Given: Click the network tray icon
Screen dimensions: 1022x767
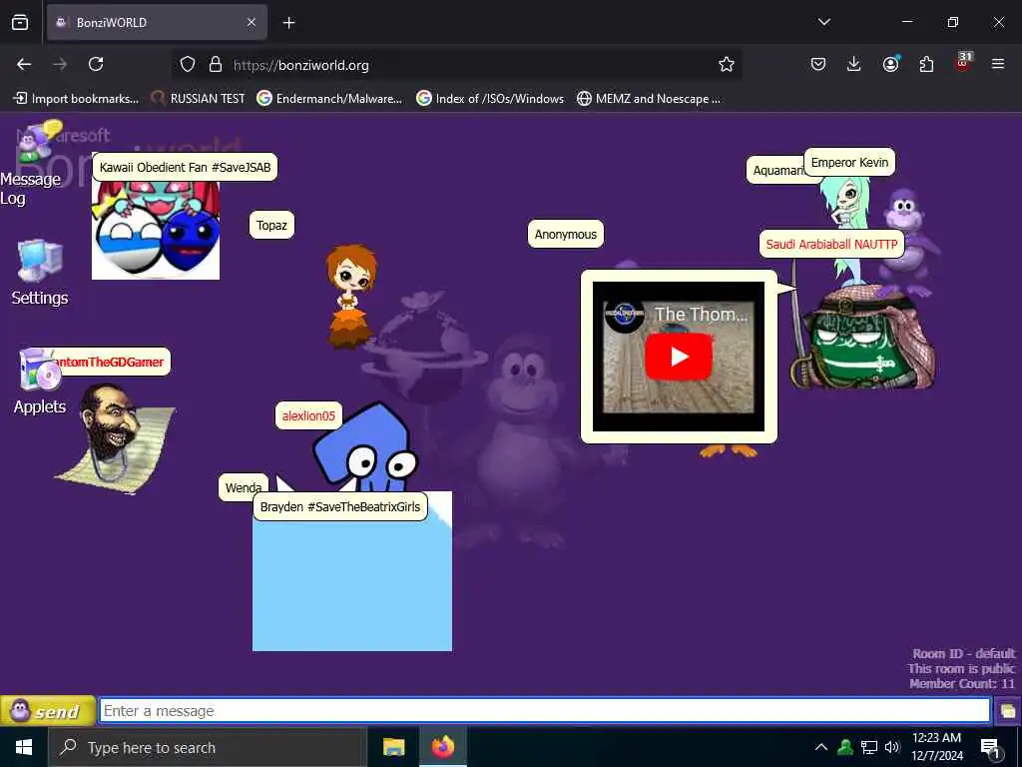Looking at the screenshot, I should 869,747.
